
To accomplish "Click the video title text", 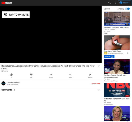I will tap(48, 67).
